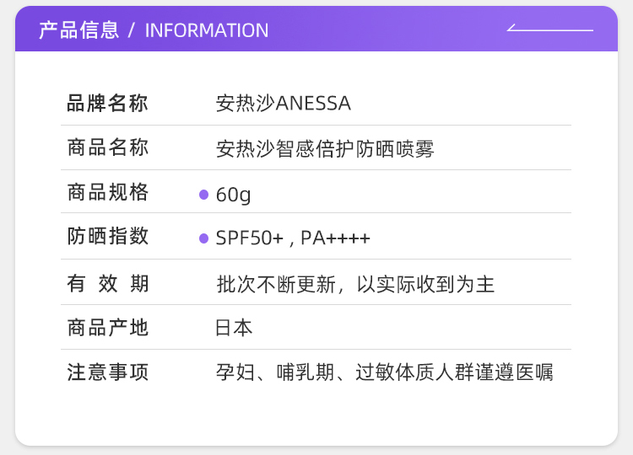Click the purple bullet beside 60g
The width and height of the screenshot is (633, 455).
(203, 195)
